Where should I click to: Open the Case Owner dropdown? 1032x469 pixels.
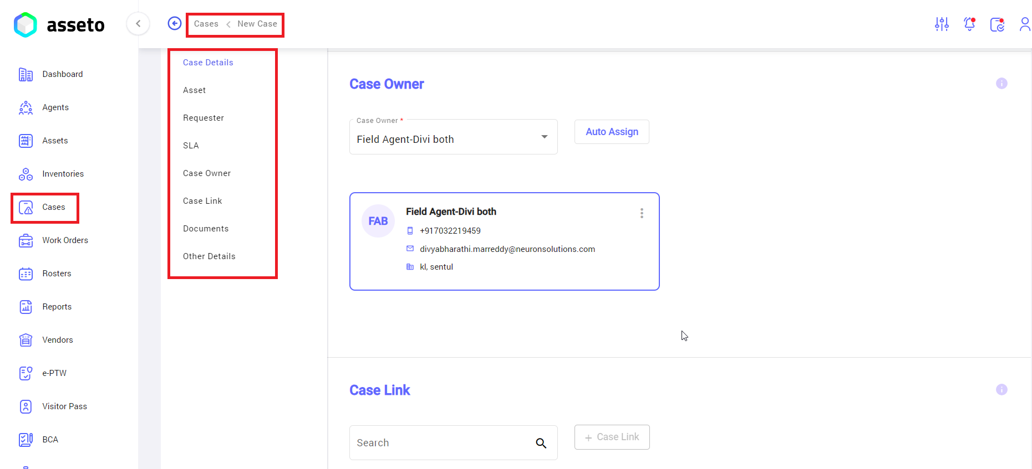(x=453, y=137)
